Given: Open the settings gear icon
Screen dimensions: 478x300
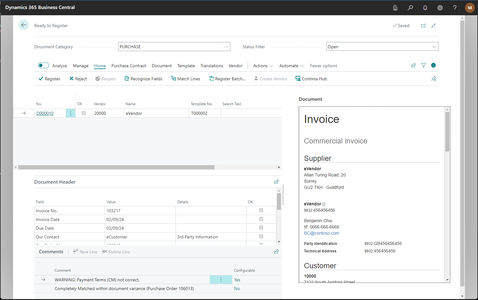Looking at the screenshot, I should [440, 8].
